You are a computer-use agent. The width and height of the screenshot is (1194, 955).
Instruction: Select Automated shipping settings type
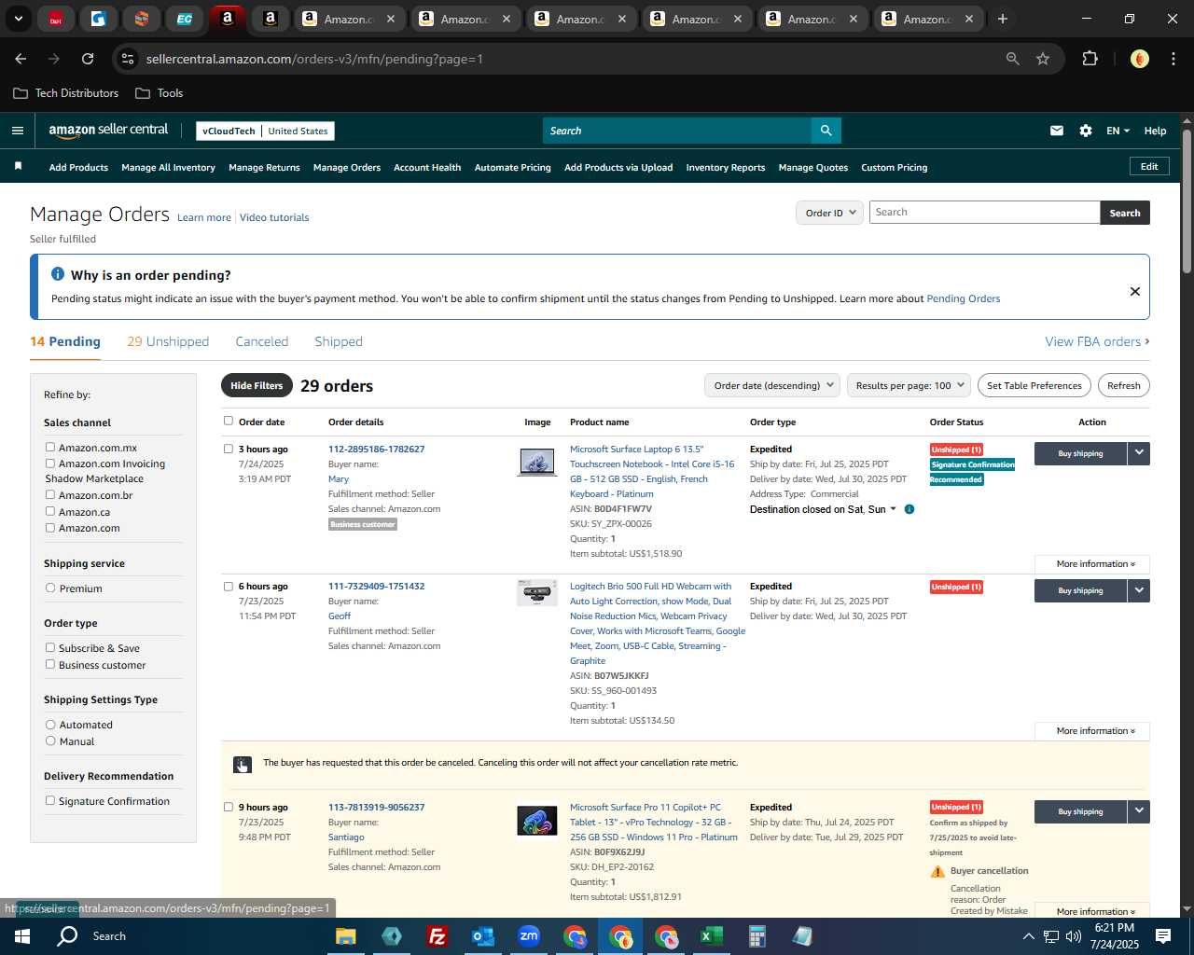click(x=50, y=725)
